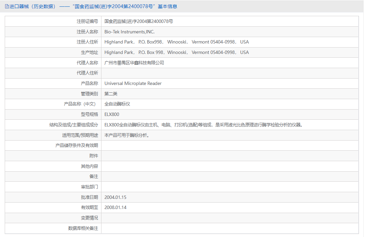Click the 数据库相关备注 row label
365x237 pixels.
tap(83, 228)
